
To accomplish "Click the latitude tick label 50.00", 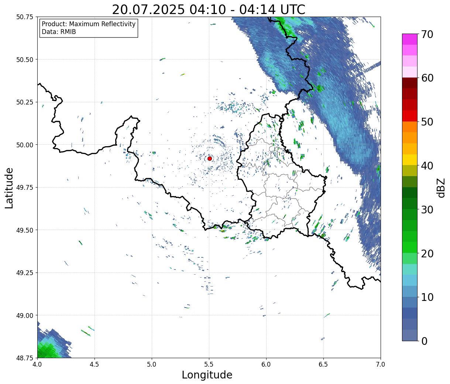I will click(25, 145).
